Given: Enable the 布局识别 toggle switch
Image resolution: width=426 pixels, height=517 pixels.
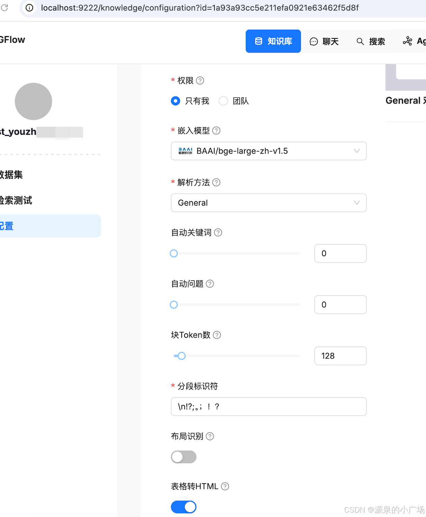Looking at the screenshot, I should (184, 457).
